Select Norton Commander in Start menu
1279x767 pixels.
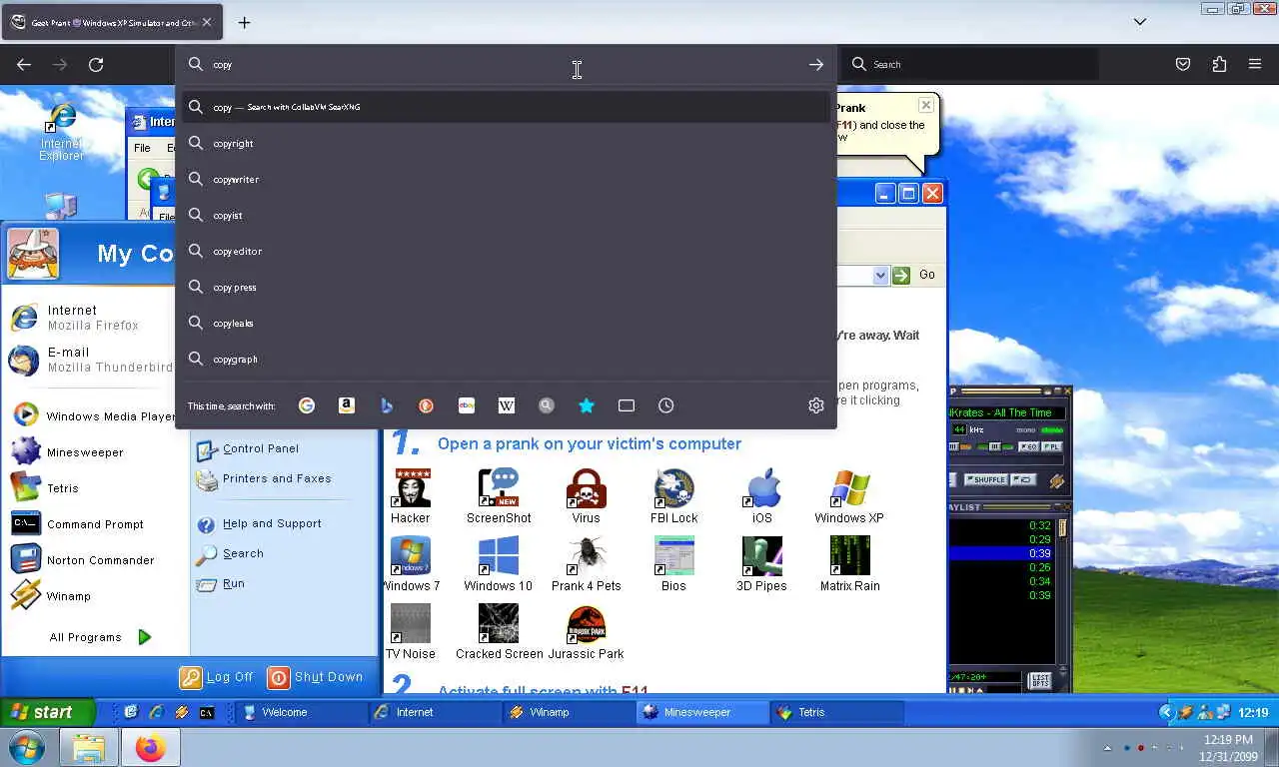pyautogui.click(x=100, y=560)
